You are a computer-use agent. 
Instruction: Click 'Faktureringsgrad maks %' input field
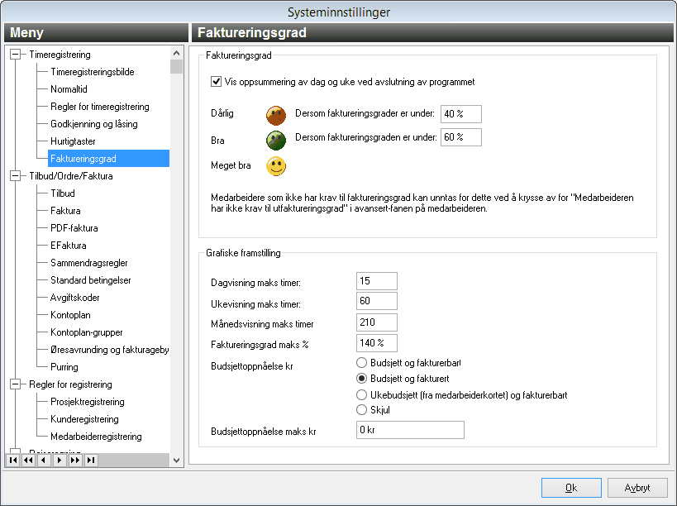point(376,343)
